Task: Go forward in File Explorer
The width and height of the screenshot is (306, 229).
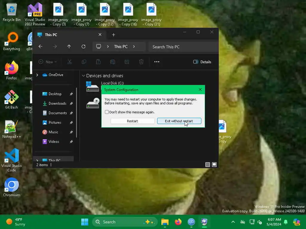Action: [55, 47]
